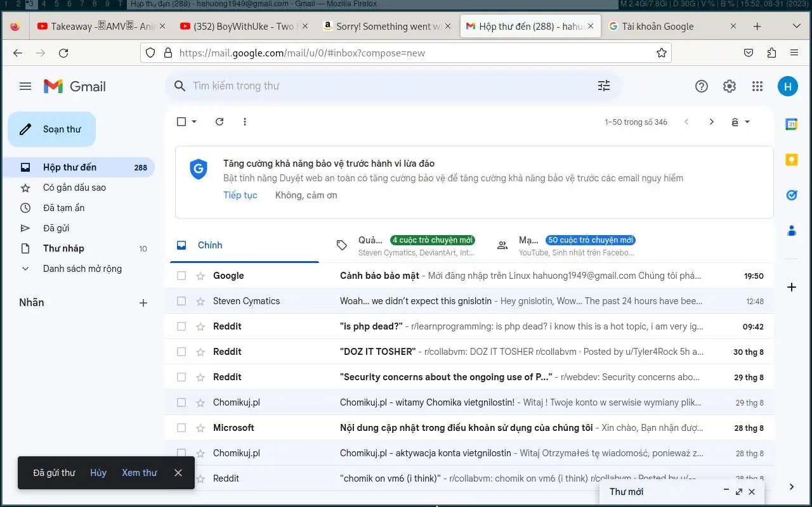This screenshot has width=812, height=507.
Task: Open the Pocket save icon
Action: click(749, 53)
